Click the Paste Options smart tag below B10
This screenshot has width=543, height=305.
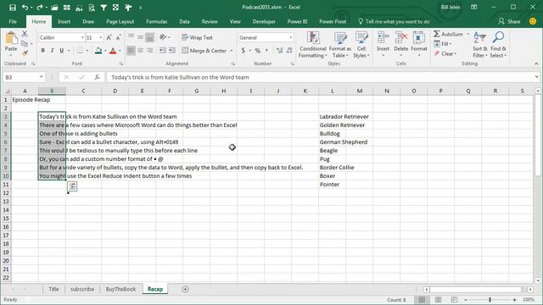click(x=72, y=186)
